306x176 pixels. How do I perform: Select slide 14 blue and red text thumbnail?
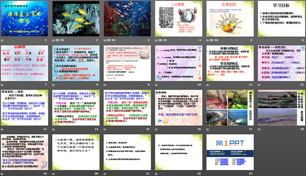click(76, 108)
